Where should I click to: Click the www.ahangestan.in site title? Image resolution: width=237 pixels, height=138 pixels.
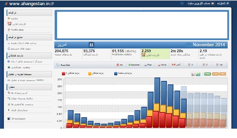[x=29, y=3]
